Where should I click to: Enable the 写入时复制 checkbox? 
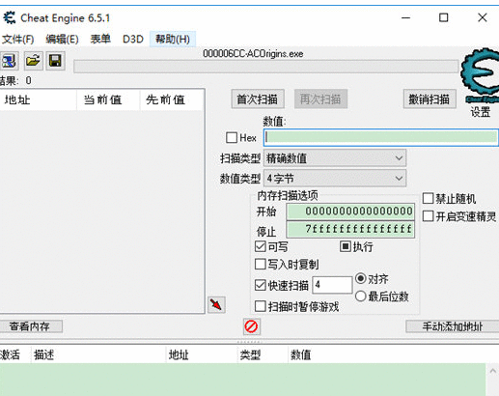pos(260,265)
